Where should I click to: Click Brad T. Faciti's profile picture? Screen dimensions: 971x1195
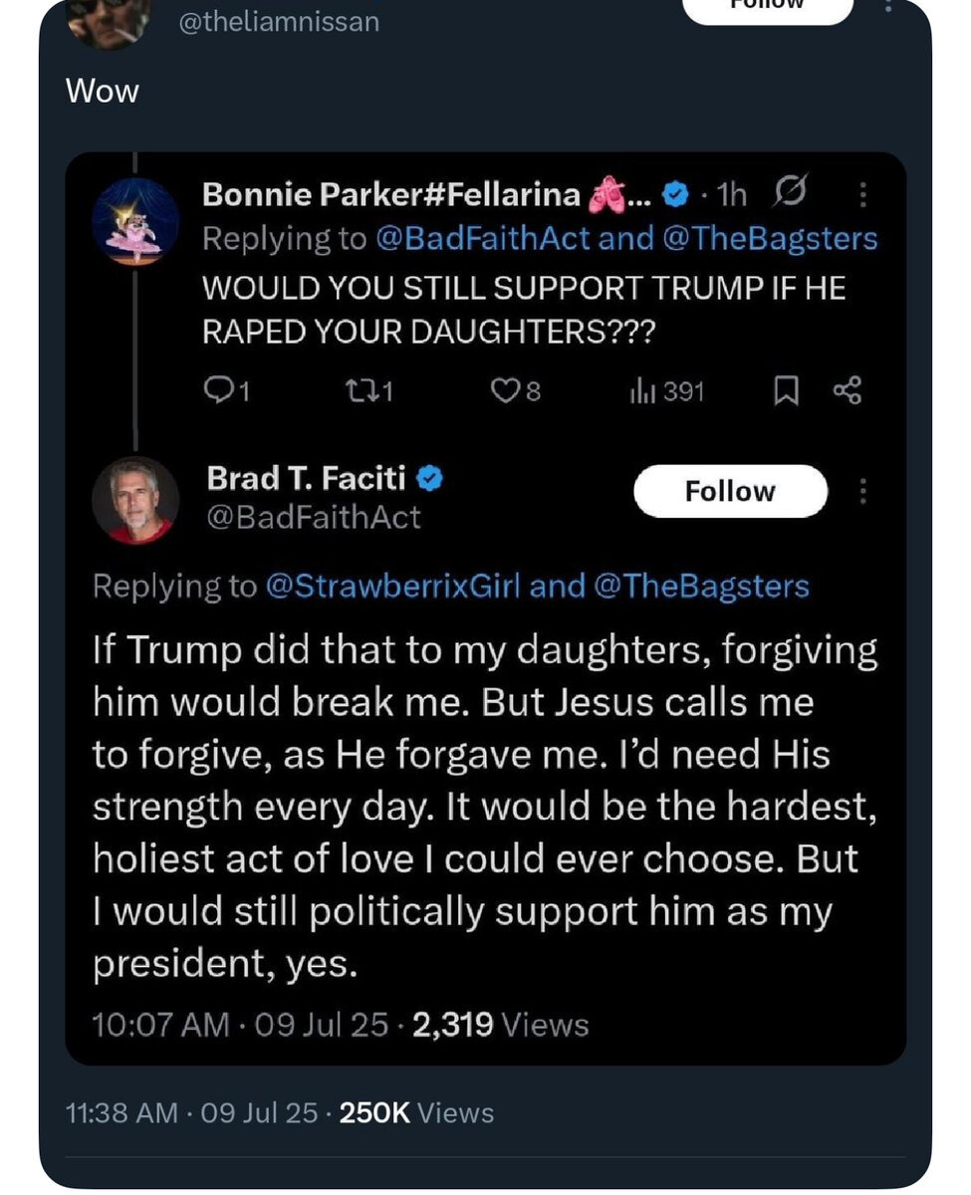coord(135,500)
